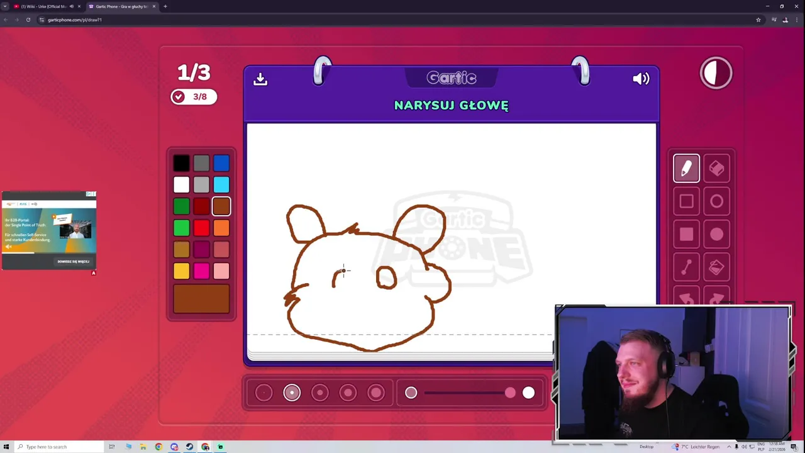The width and height of the screenshot is (805, 453).
Task: Select the eraser tool
Action: (716, 169)
